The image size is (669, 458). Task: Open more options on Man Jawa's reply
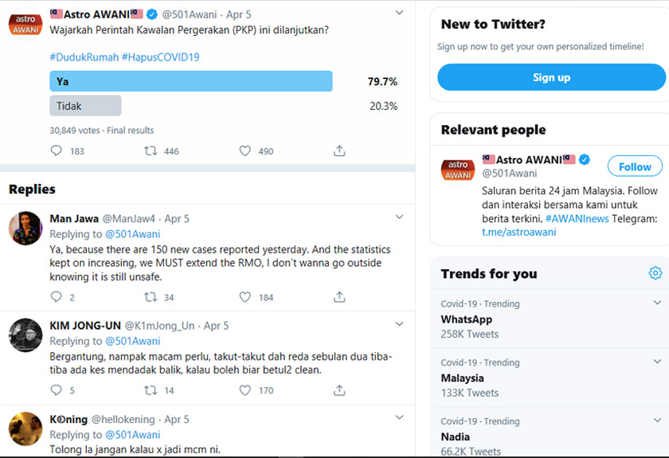[x=401, y=217]
